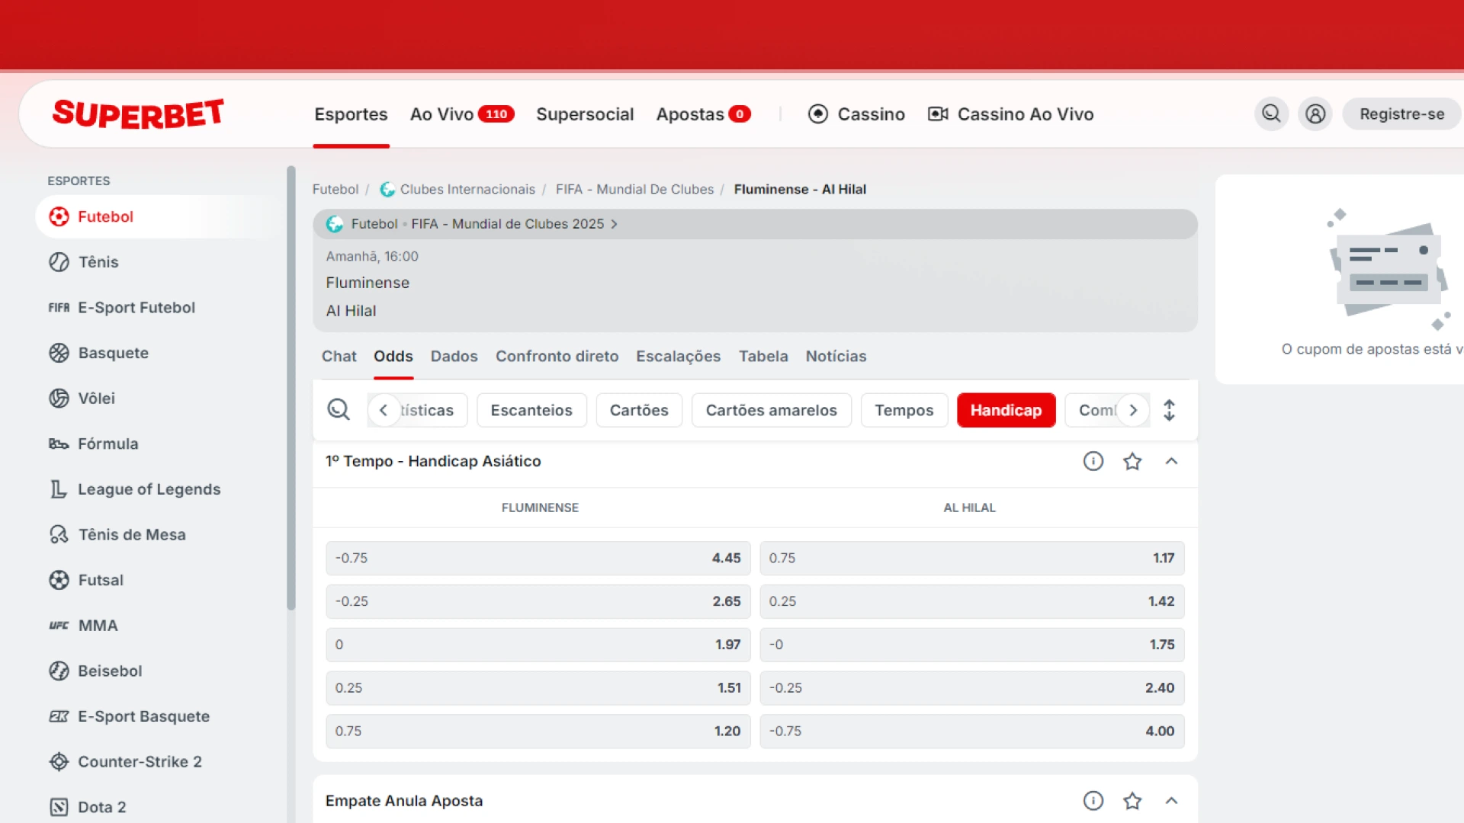Click the Vôlei ball icon
This screenshot has width=1464, height=823.
[59, 398]
